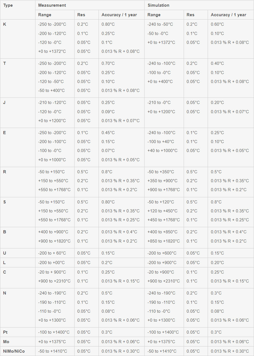
Task: Select measurement range +900 to +2310°C
Action: [54, 281]
